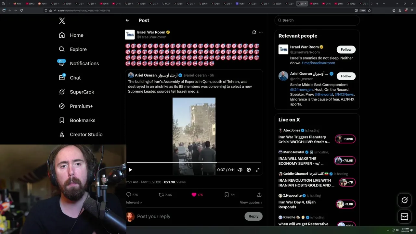Click the reply count icon showing 576
The width and height of the screenshot is (416, 234).
(x=129, y=195)
